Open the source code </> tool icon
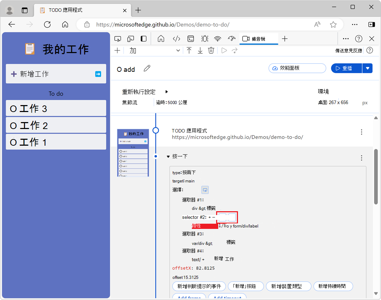 point(177,38)
